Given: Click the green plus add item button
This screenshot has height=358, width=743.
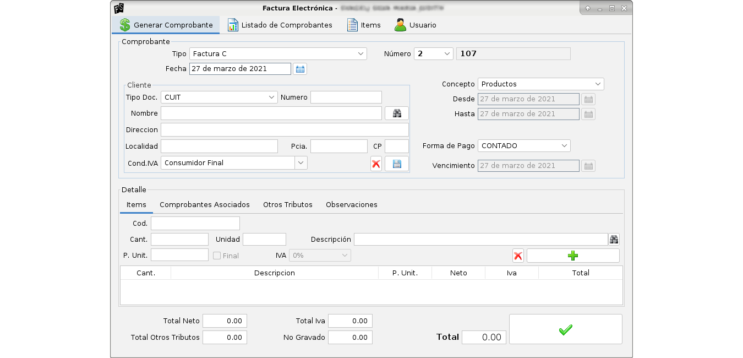Looking at the screenshot, I should pos(572,256).
